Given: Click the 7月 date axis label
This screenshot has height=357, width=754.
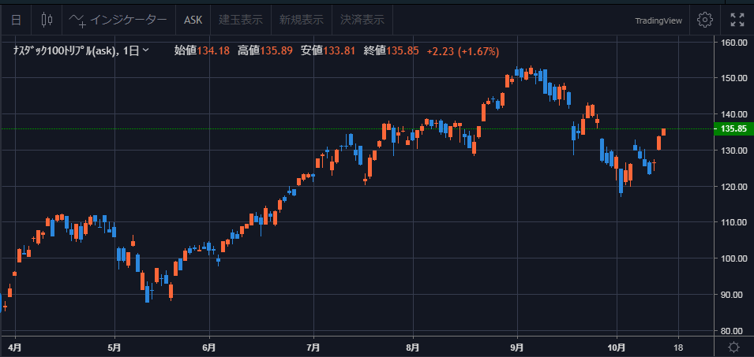Looking at the screenshot, I should click(x=313, y=347).
